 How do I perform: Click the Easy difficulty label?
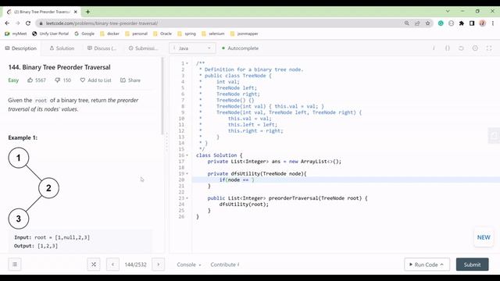(x=13, y=80)
